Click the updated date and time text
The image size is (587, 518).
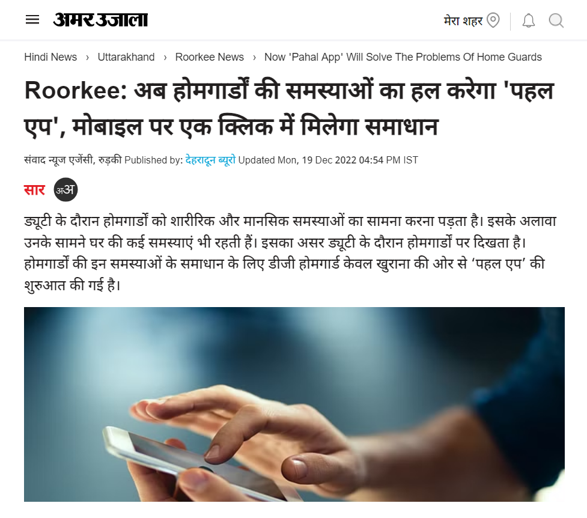[x=328, y=160]
